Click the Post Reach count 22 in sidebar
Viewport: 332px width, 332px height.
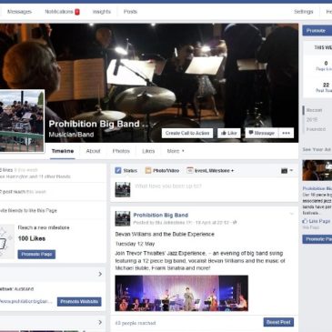pyautogui.click(x=326, y=86)
